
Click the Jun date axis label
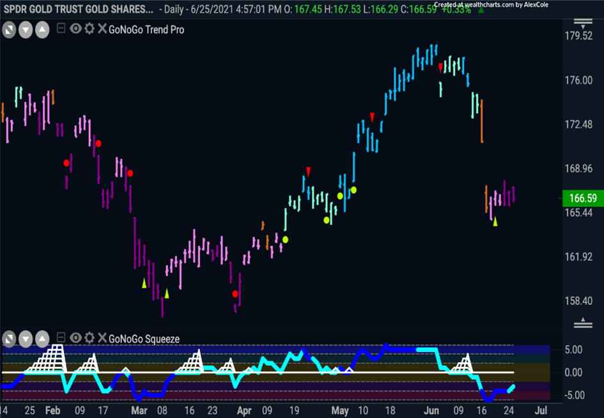(x=431, y=410)
